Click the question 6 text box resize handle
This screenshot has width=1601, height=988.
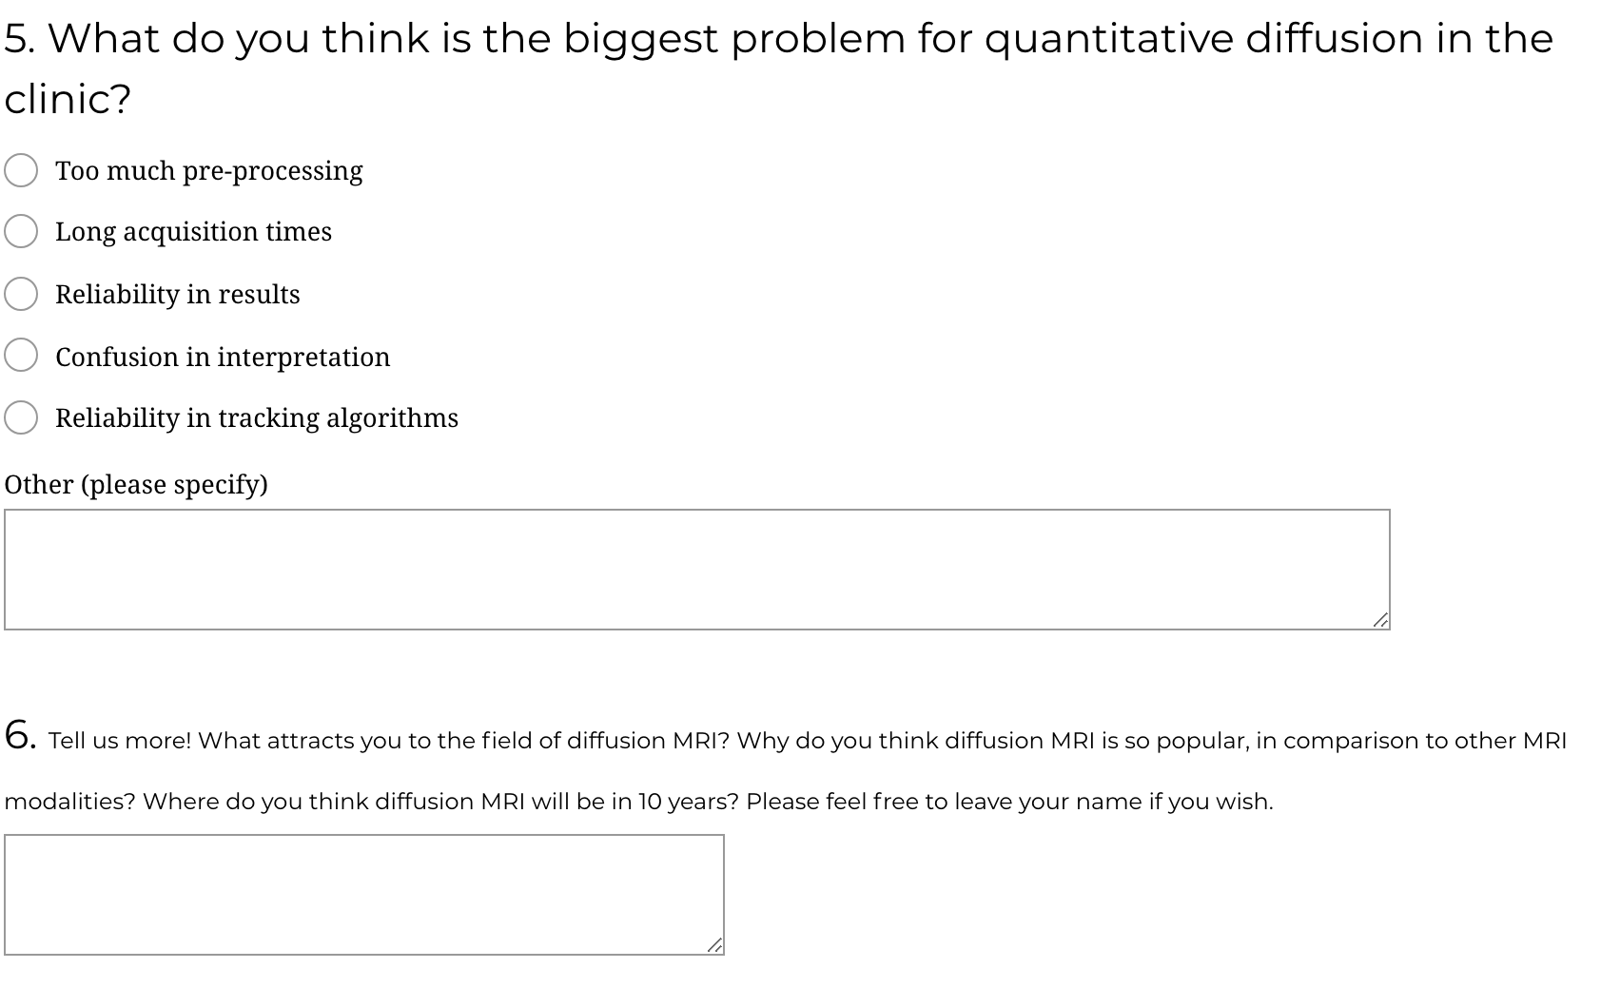click(x=714, y=945)
